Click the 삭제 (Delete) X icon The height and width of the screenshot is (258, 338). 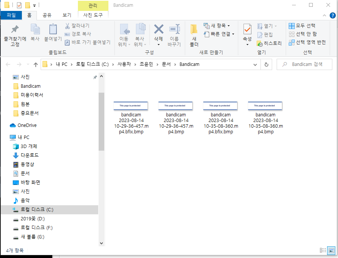pos(158,29)
